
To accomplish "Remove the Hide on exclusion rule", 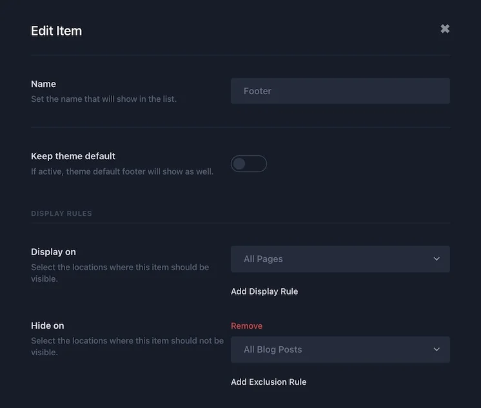I will (x=247, y=326).
